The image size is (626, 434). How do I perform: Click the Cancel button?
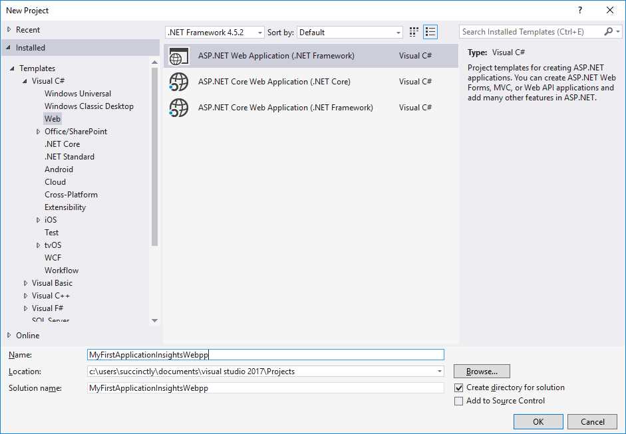(x=593, y=421)
